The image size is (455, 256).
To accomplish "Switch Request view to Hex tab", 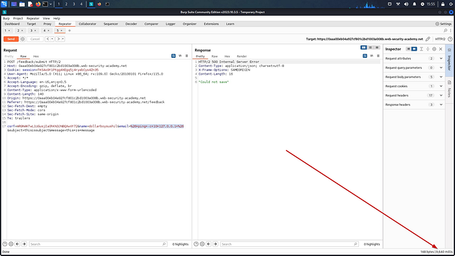I will click(36, 57).
